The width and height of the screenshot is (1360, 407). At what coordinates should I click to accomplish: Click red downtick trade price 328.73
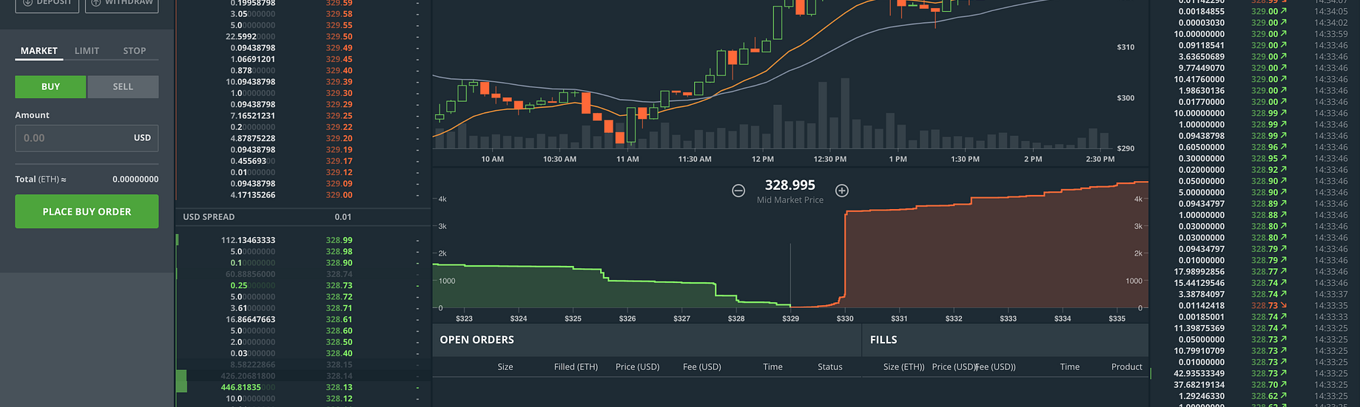coord(1265,306)
